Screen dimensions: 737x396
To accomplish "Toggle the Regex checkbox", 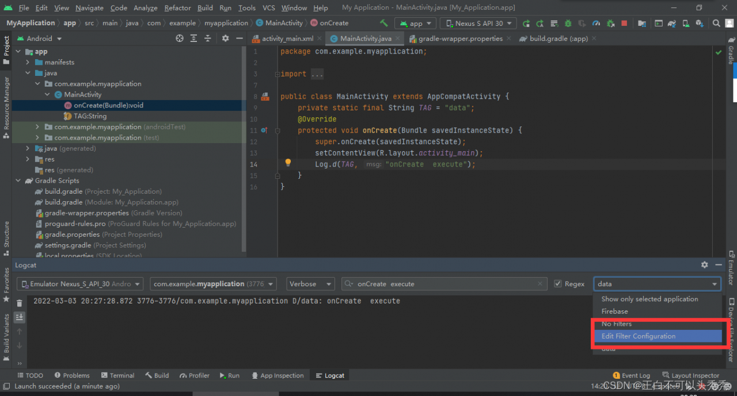I will pos(557,284).
